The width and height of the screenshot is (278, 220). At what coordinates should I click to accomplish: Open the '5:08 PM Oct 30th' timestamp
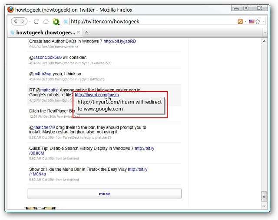click(x=41, y=47)
